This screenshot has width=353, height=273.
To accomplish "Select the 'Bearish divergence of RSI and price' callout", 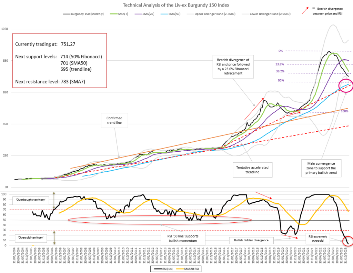I will click(233, 67).
